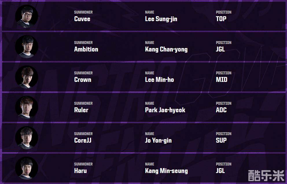
Task: Select the Crown summoner name
Action: point(82,80)
